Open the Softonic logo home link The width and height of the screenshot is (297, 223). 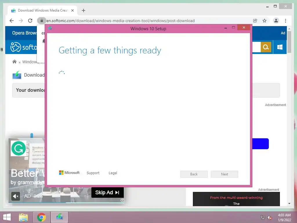click(24, 47)
